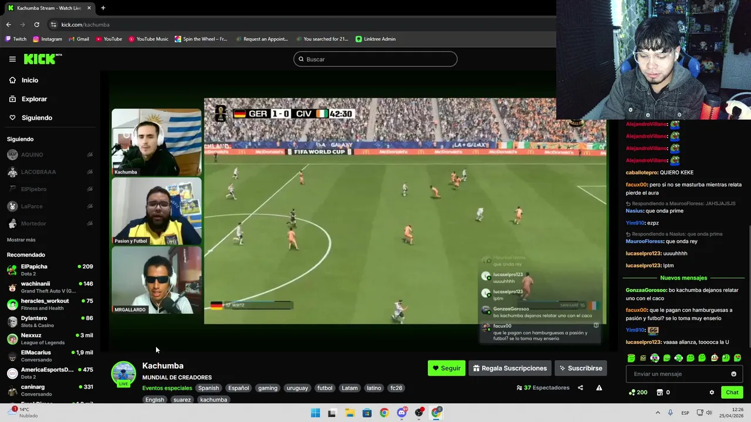751x422 pixels.
Task: Open AQUINO followed channel
Action: pyautogui.click(x=32, y=155)
